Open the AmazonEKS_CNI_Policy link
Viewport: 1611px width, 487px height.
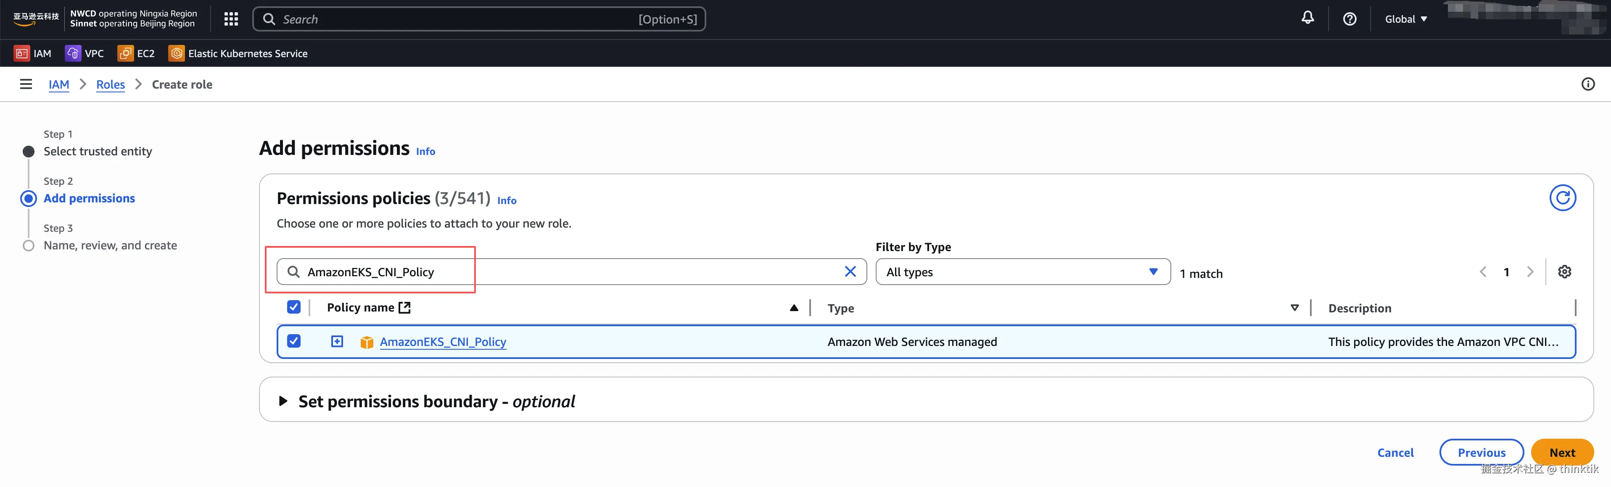(443, 342)
